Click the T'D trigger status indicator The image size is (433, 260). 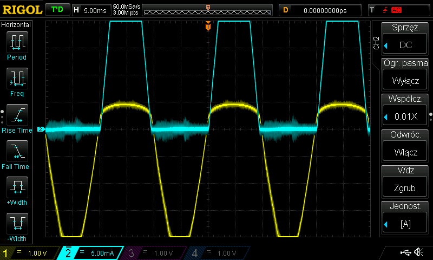(57, 10)
